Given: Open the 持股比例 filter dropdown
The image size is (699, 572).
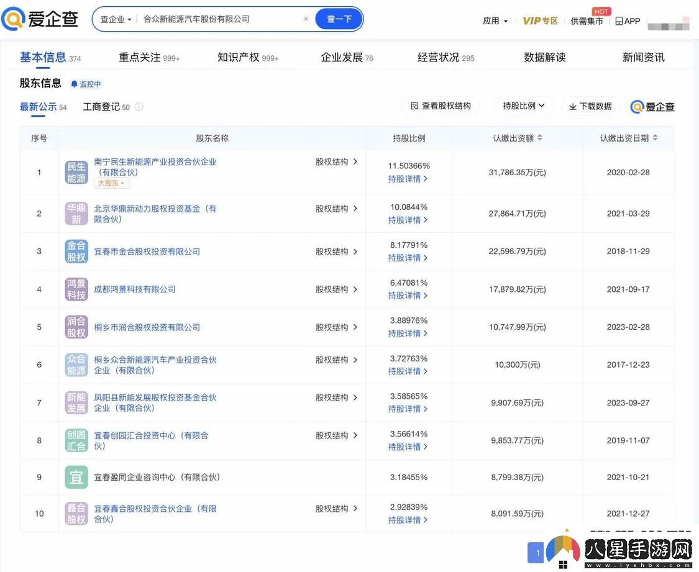Looking at the screenshot, I should coord(523,106).
